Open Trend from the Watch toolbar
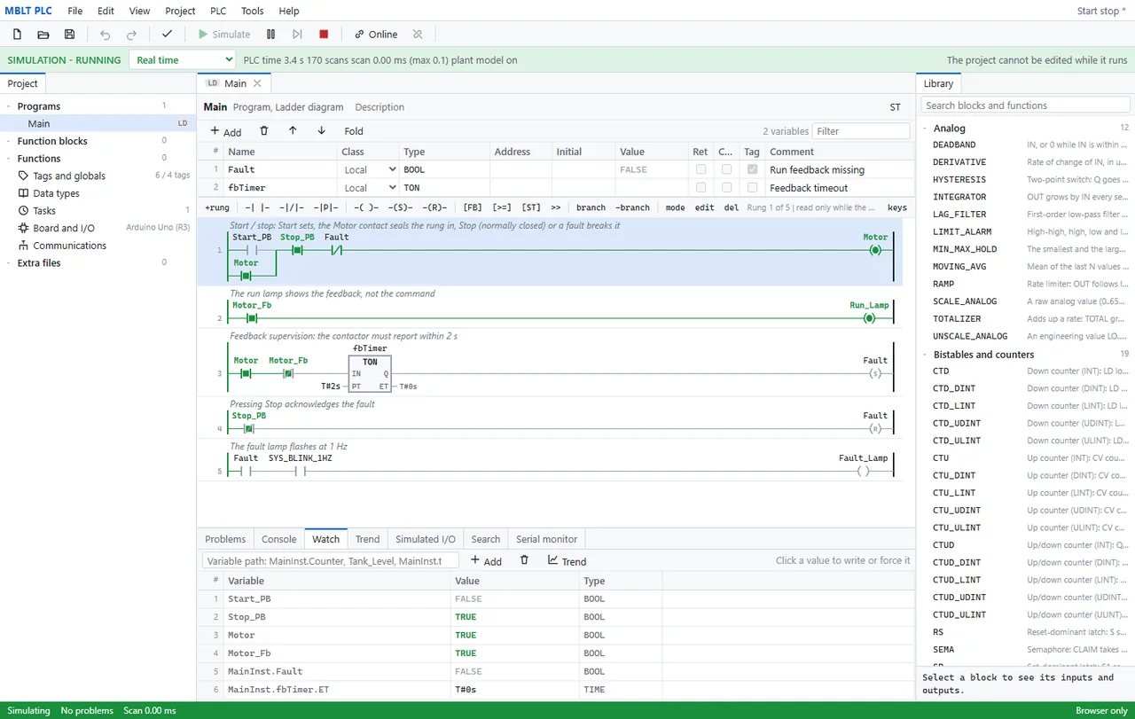The image size is (1135, 719). [x=567, y=560]
